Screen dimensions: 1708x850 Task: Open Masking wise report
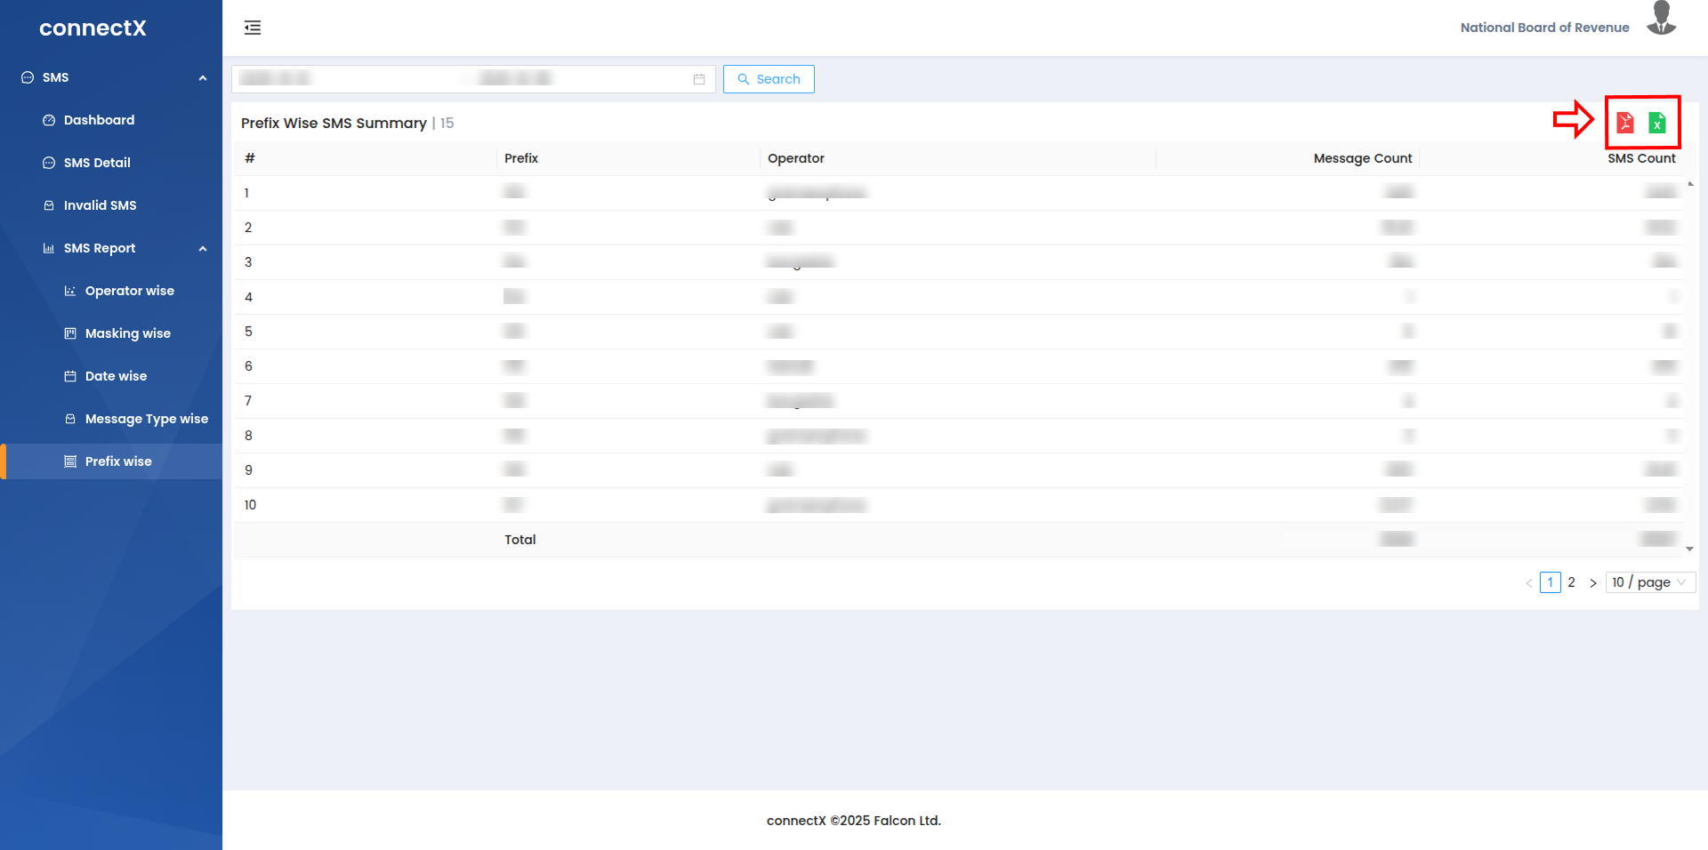(127, 333)
